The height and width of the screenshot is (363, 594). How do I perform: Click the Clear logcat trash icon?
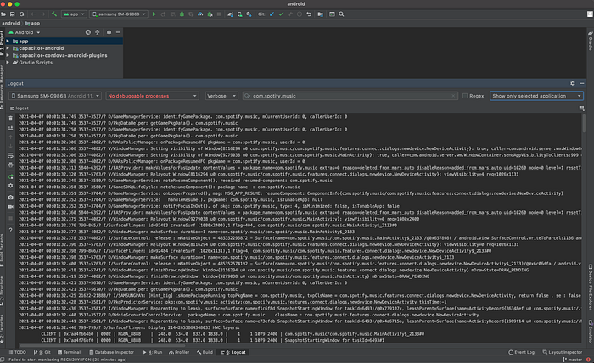coord(10,119)
